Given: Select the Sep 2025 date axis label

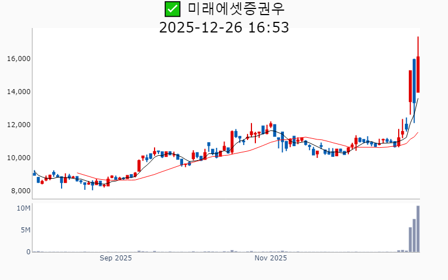Looking at the screenshot, I should (x=116, y=258).
